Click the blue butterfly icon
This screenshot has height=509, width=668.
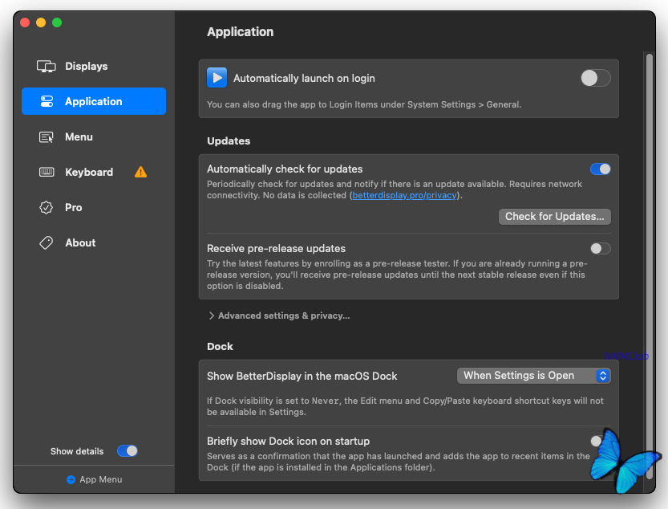pos(624,460)
